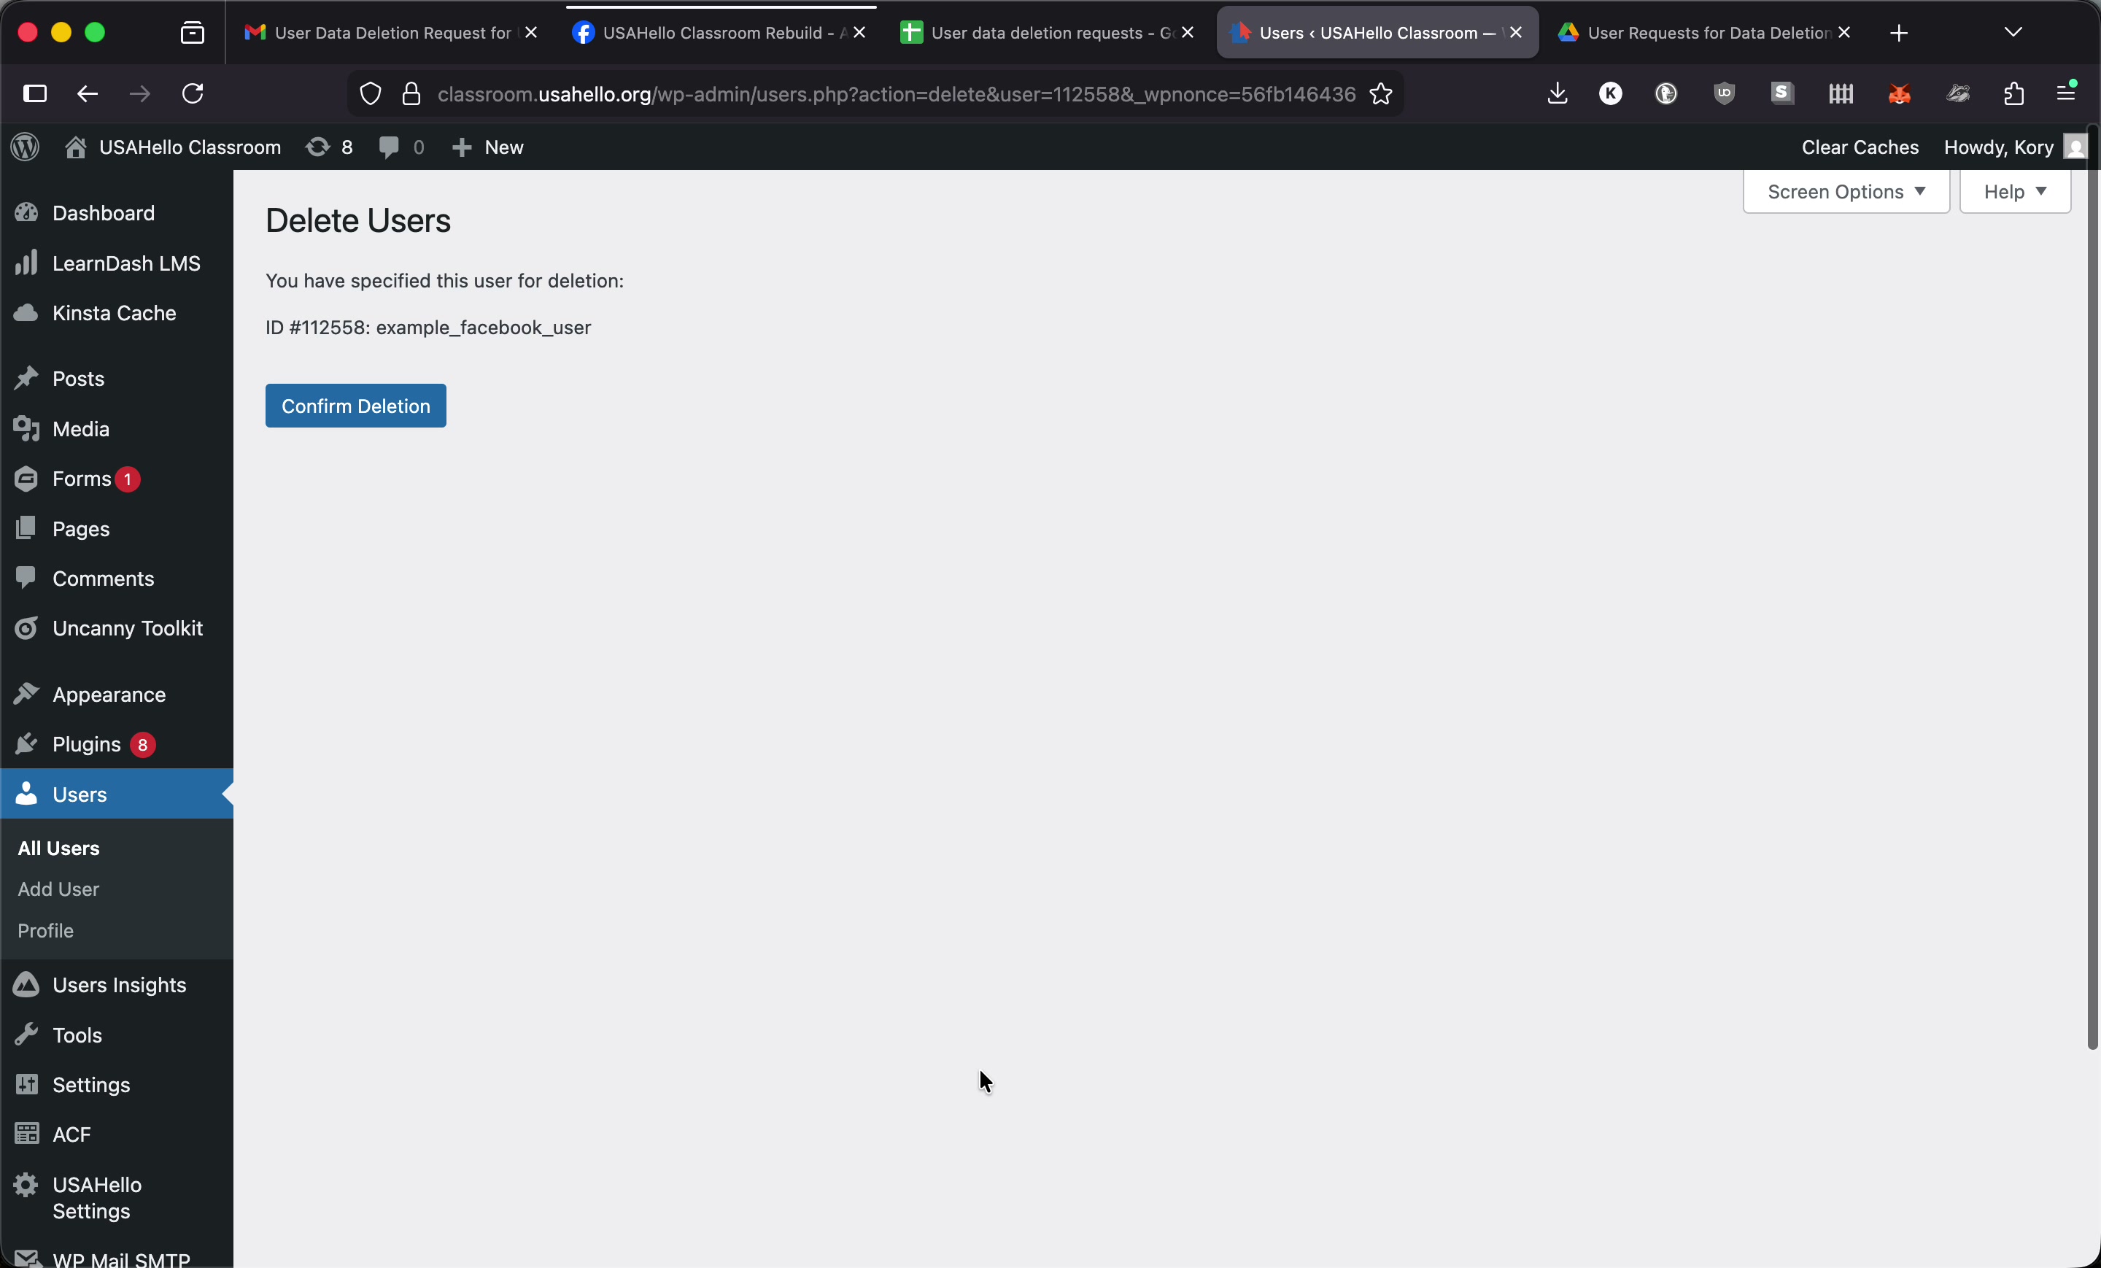Open Users Insights menu
Image resolution: width=2101 pixels, height=1268 pixels.
tap(117, 985)
